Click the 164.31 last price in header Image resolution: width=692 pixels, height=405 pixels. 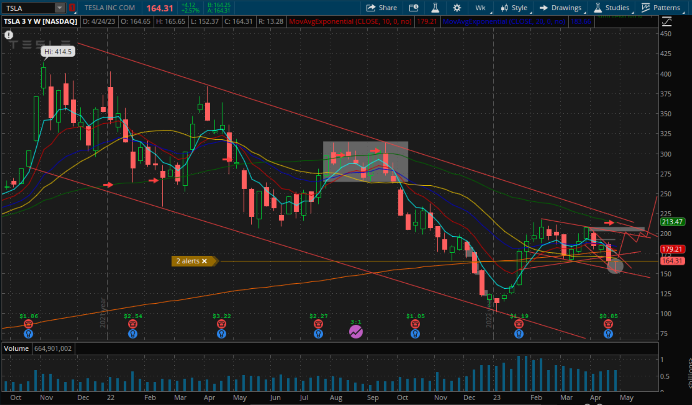click(x=160, y=8)
